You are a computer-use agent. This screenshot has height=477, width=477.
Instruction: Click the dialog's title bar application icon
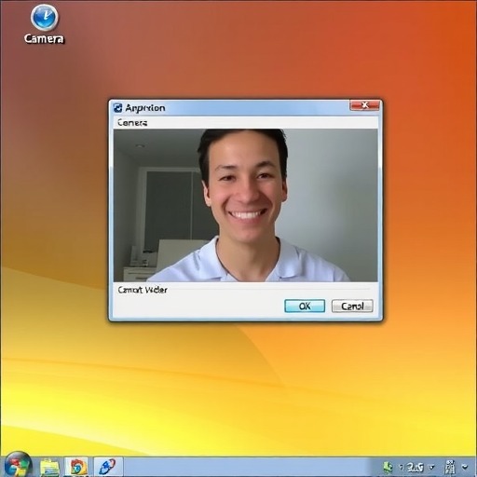tap(117, 108)
